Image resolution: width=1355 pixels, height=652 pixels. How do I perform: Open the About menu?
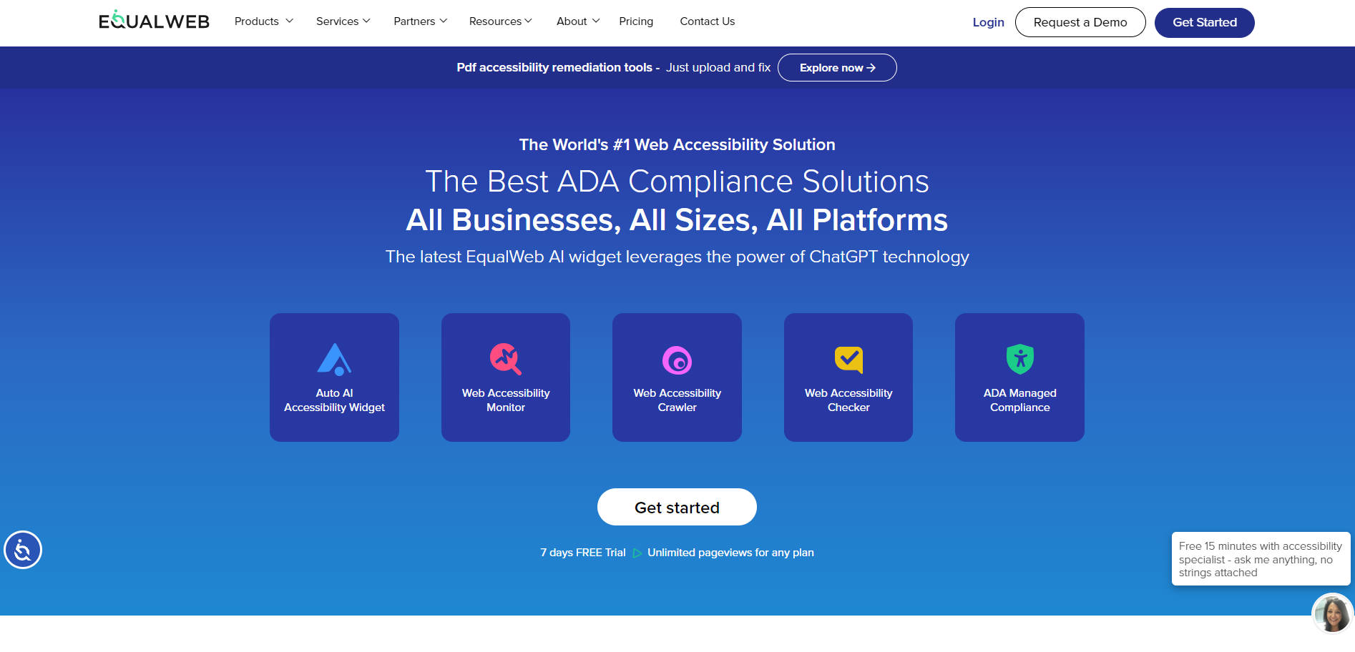[x=577, y=21]
